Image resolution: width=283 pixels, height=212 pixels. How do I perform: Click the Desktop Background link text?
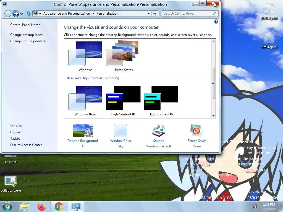tap(82, 141)
